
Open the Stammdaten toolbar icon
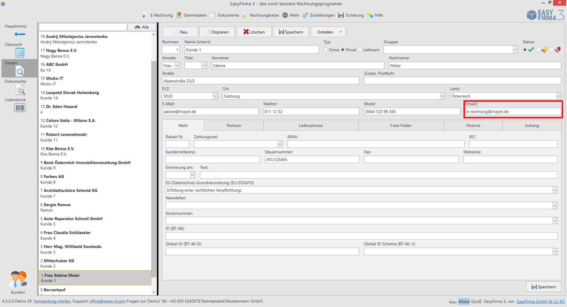tap(179, 15)
